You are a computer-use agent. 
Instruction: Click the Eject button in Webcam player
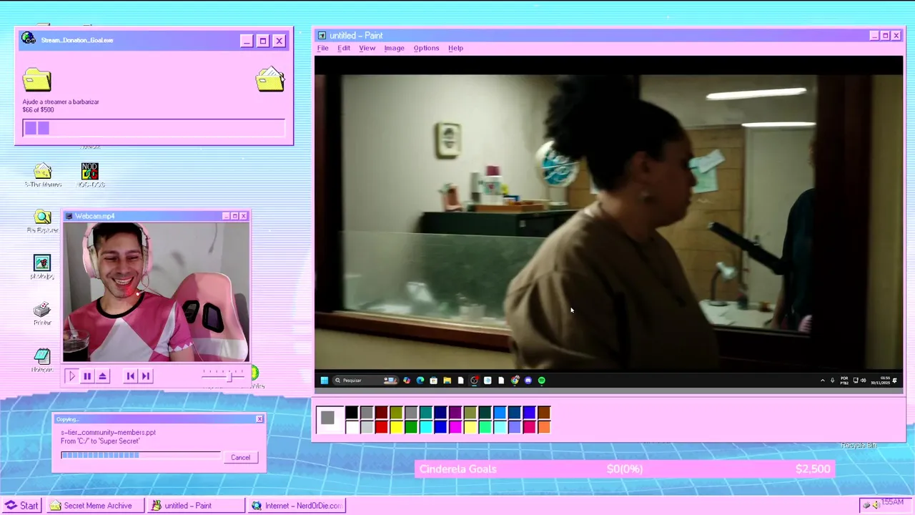pyautogui.click(x=103, y=376)
